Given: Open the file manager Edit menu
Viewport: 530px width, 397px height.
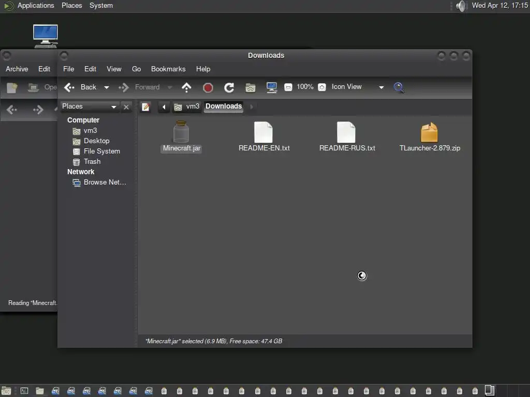Looking at the screenshot, I should click(x=90, y=69).
